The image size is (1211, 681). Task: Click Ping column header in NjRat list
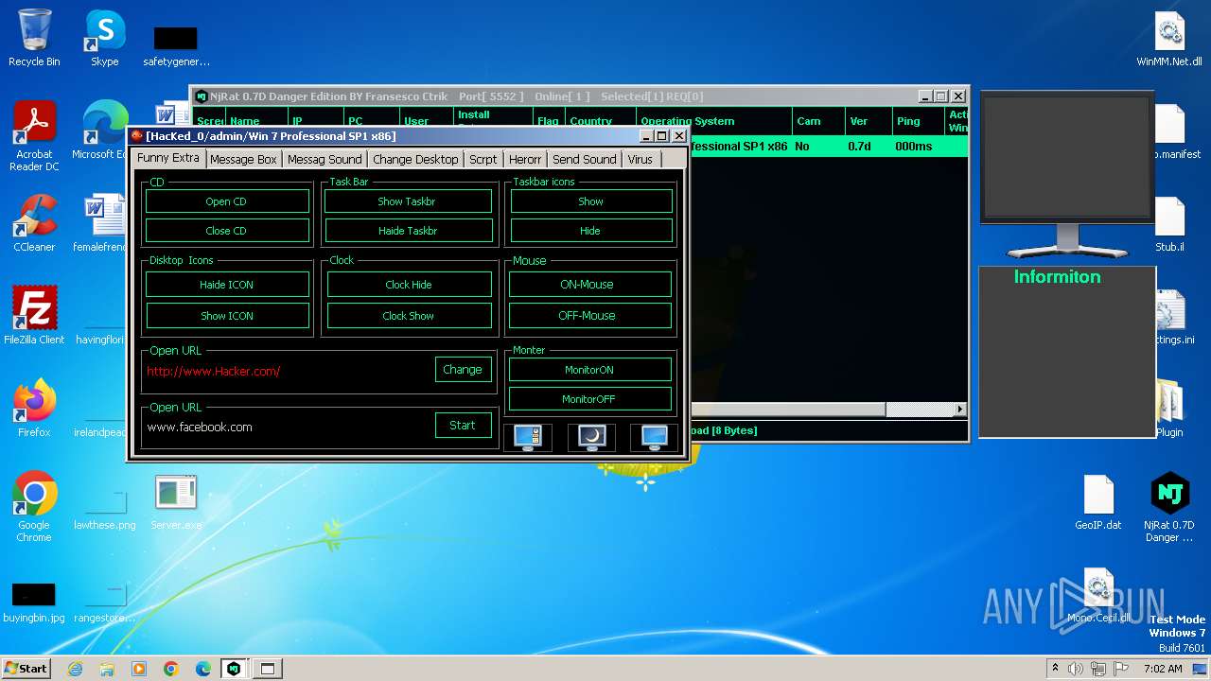[918, 121]
